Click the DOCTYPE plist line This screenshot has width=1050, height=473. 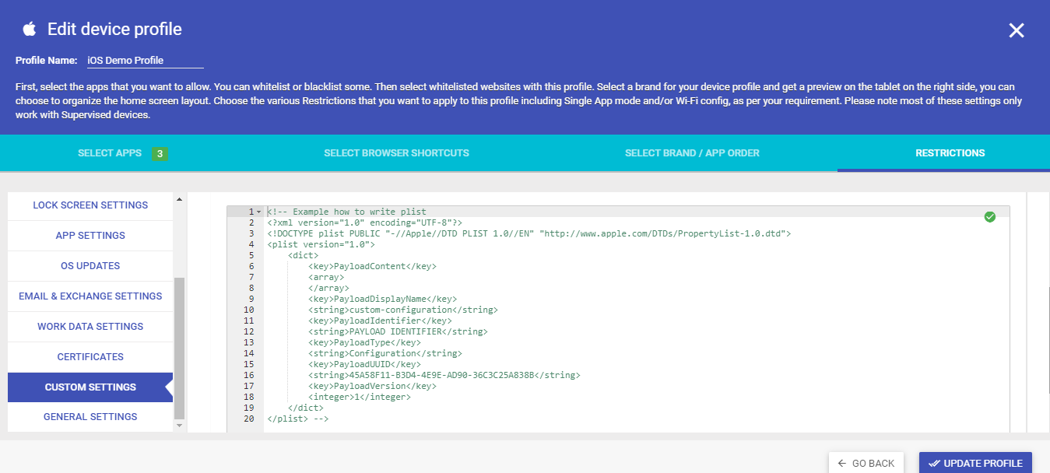pos(529,233)
